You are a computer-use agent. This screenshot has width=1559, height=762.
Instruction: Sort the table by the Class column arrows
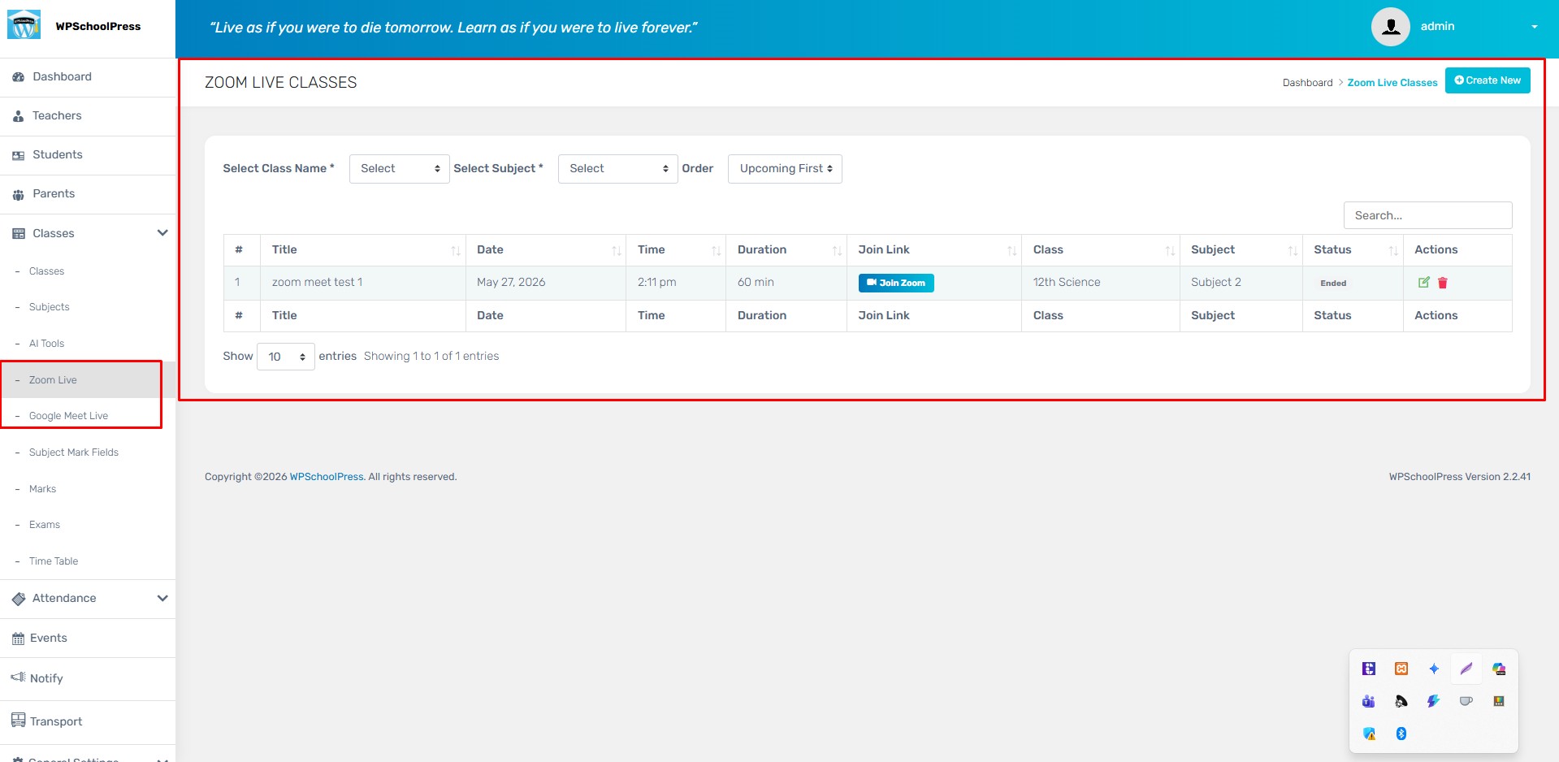[1171, 251]
